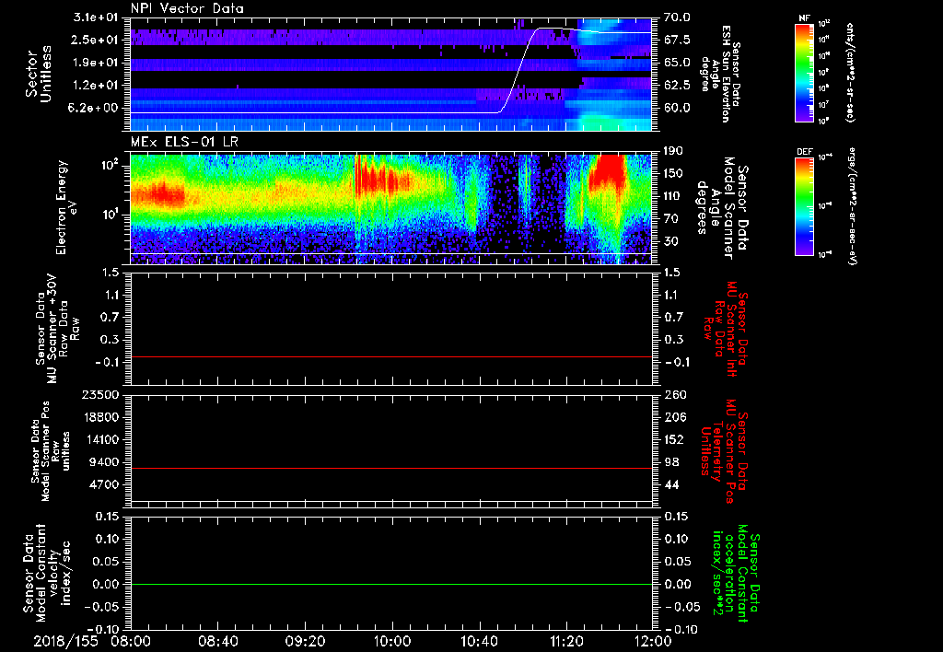Screen dimensions: 943x652
Task: Click the '60.0' elevation angle tick
Action: coord(677,109)
